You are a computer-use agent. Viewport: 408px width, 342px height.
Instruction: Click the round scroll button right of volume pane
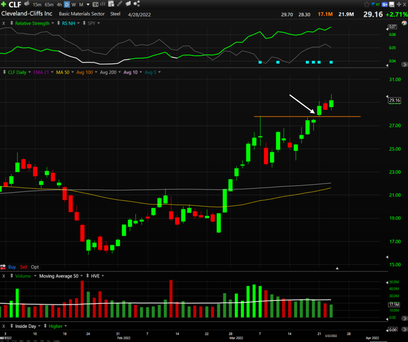[x=404, y=318]
